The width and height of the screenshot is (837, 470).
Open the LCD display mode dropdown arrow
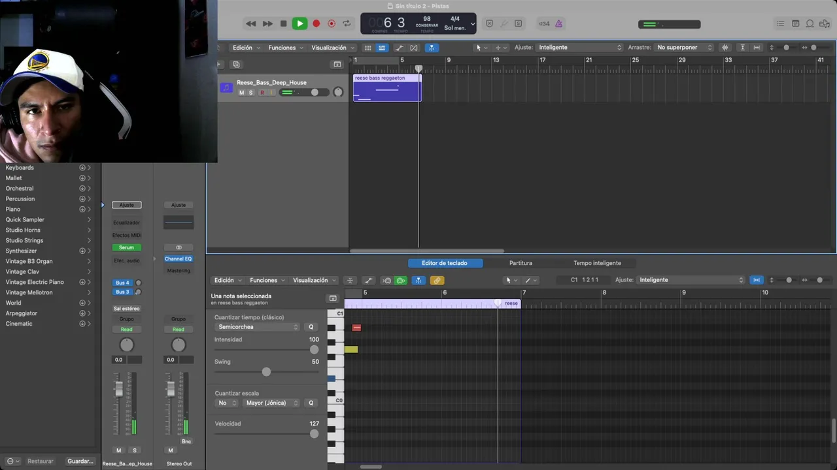coord(473,24)
